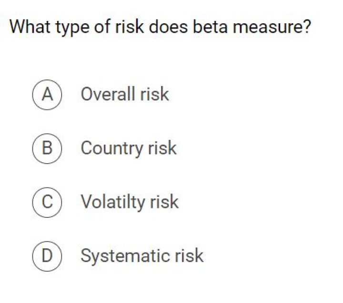Pick the circle next to Country risk

click(x=46, y=148)
